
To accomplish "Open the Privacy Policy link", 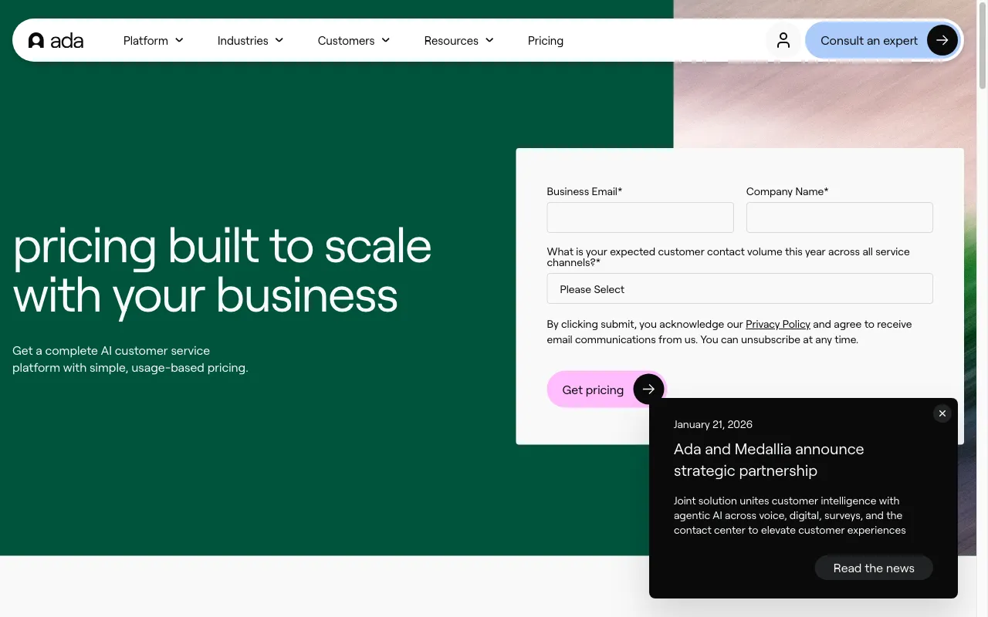I will coord(778,324).
